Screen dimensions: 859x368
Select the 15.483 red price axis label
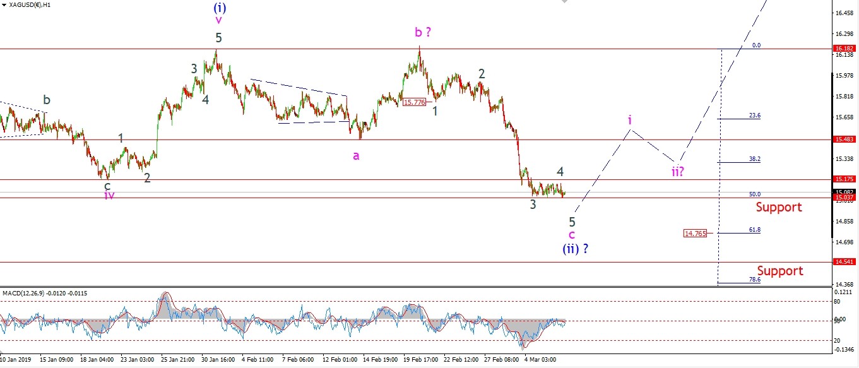845,139
